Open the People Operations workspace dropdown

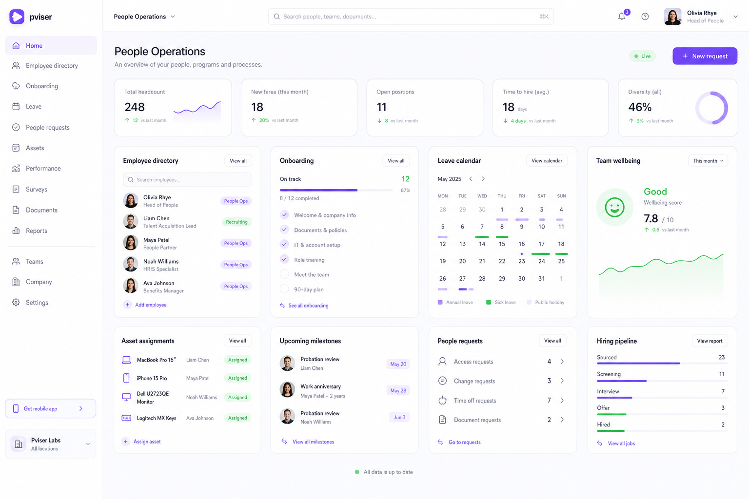coord(144,17)
